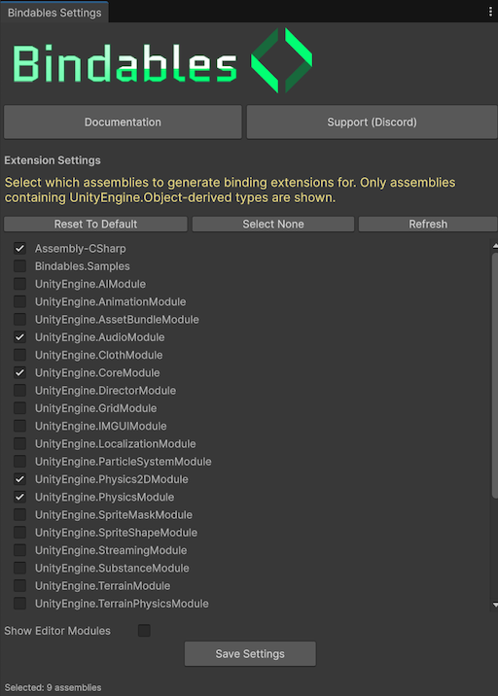The image size is (498, 696).
Task: Click the scroll up arrow of assembly list
Action: pyautogui.click(x=495, y=246)
